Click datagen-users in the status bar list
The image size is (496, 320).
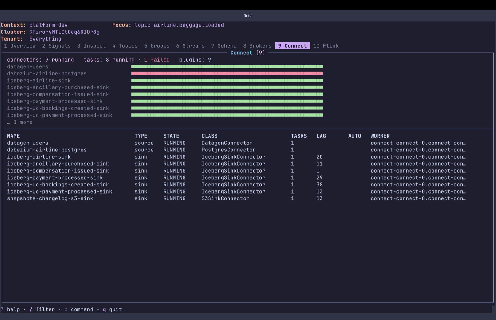click(28, 66)
